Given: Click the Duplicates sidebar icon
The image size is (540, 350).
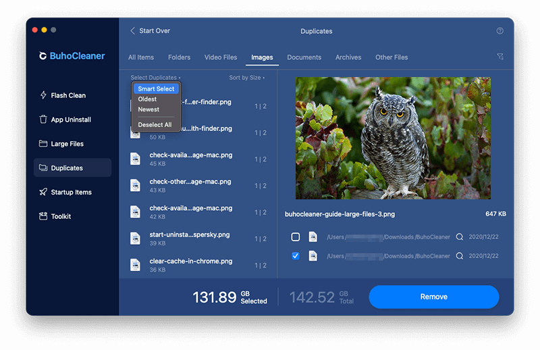Looking at the screenshot, I should (43, 168).
